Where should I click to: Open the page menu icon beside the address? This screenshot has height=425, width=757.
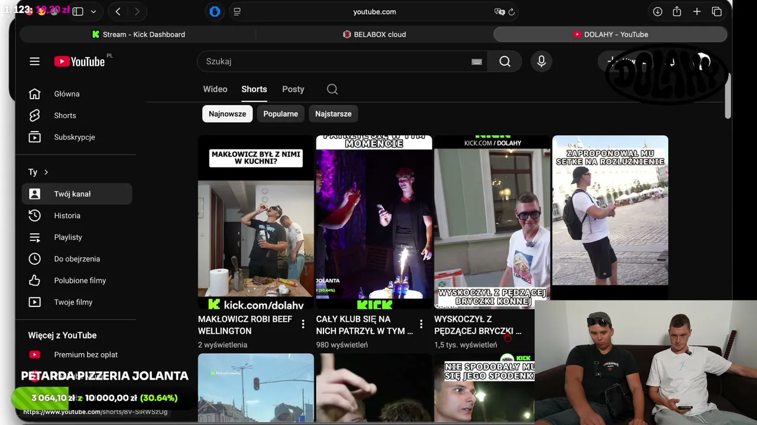click(237, 12)
